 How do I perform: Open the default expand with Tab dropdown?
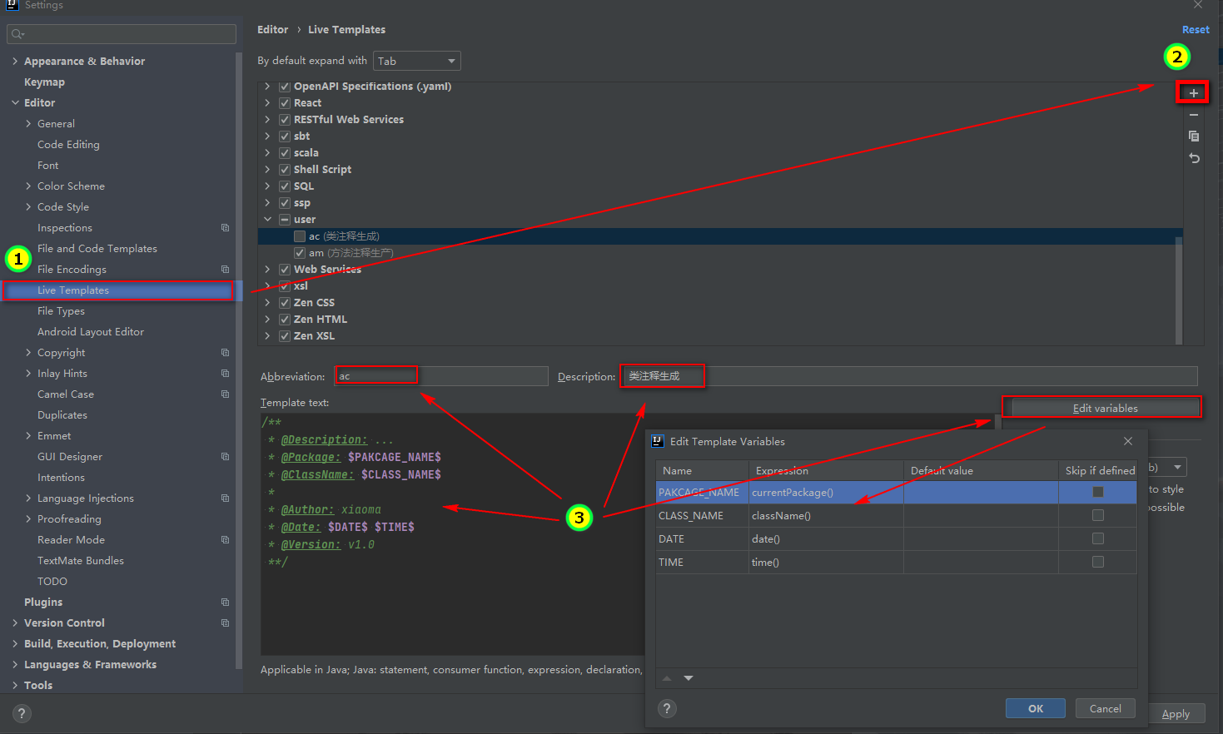coord(416,61)
